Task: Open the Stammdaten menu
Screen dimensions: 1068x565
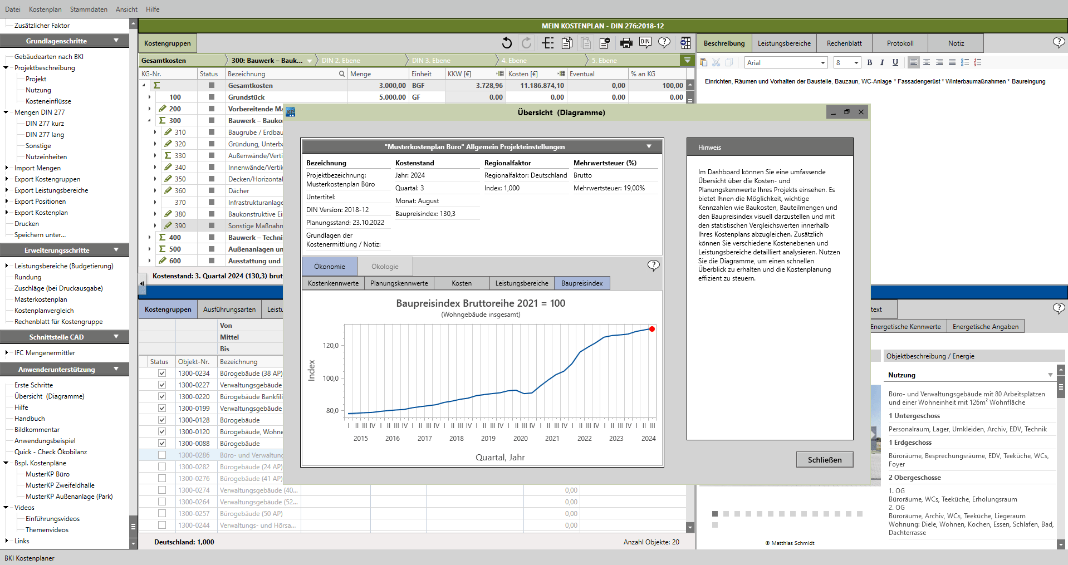Action: pyautogui.click(x=89, y=9)
